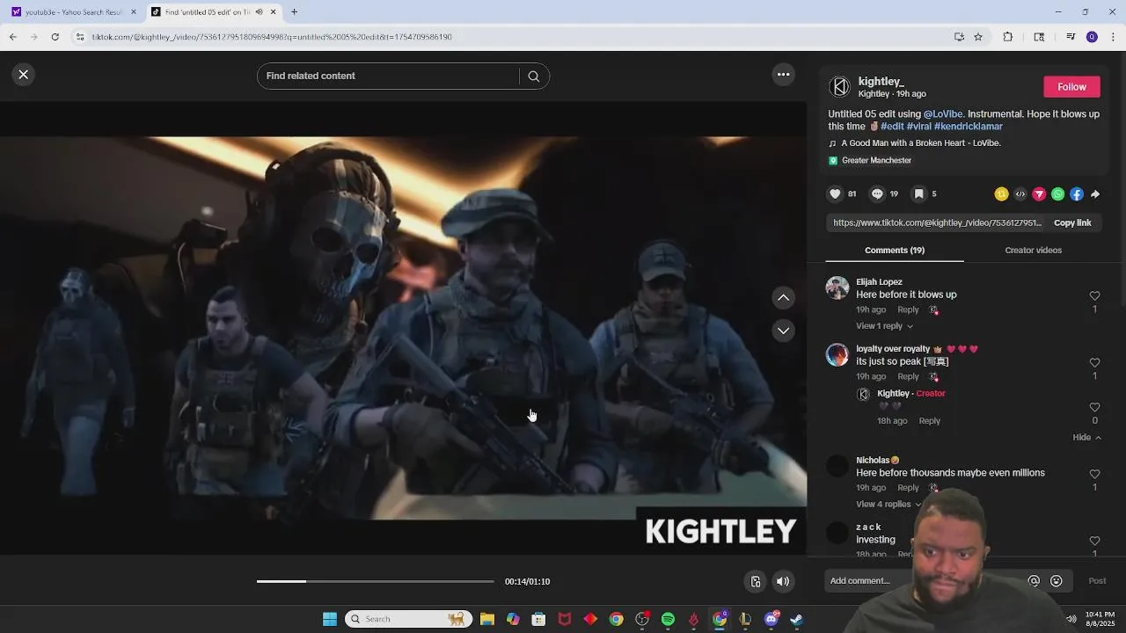Open the Chrome three-dot menu
1126x633 pixels.
(x=1114, y=37)
